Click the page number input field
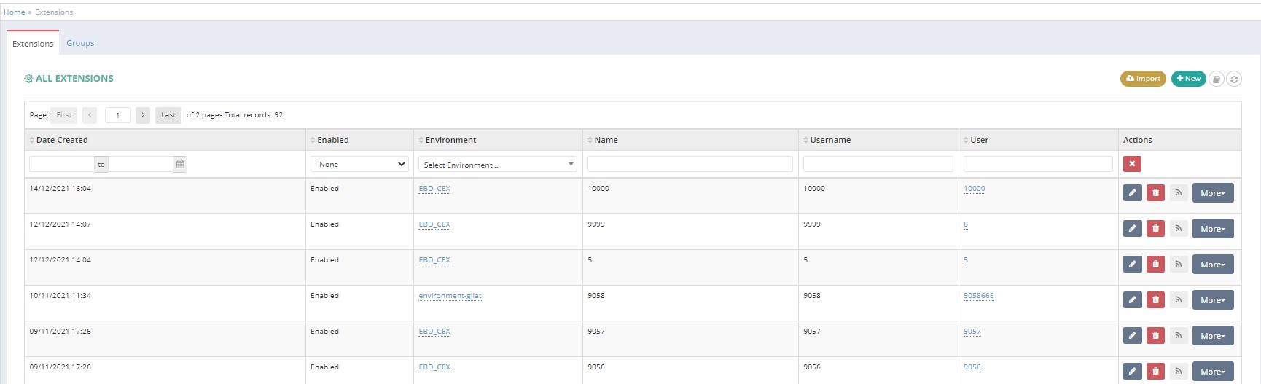The image size is (1261, 384). (x=118, y=115)
